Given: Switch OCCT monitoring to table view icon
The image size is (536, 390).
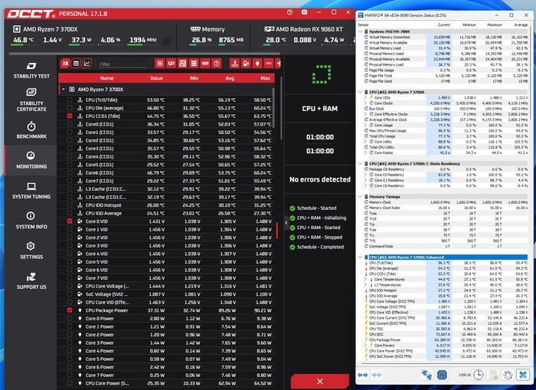Looking at the screenshot, I should coord(77,64).
